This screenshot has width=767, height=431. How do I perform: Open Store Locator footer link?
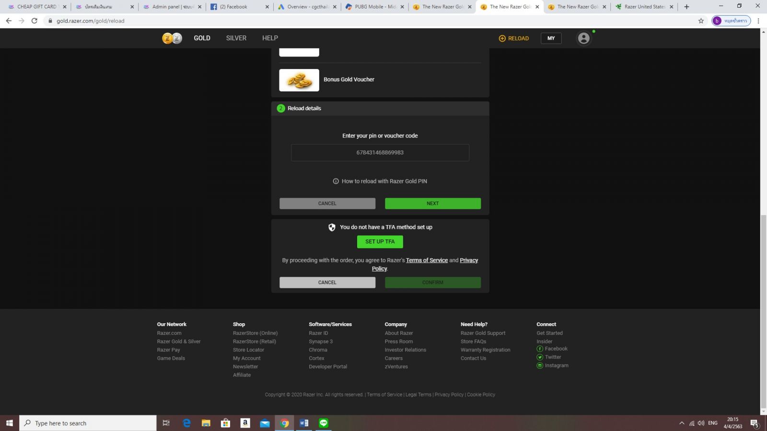(248, 350)
